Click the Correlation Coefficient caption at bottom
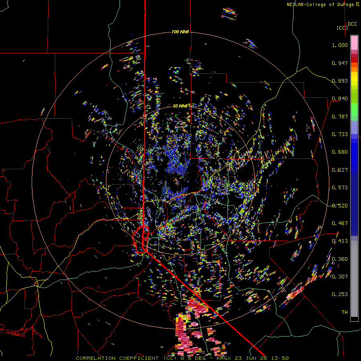This screenshot has height=361, width=361. coord(182,358)
